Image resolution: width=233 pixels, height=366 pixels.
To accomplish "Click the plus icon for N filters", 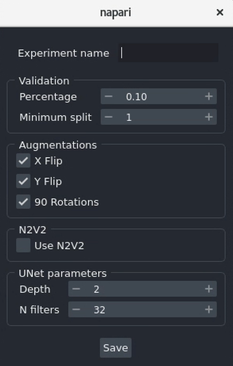I will tap(209, 309).
